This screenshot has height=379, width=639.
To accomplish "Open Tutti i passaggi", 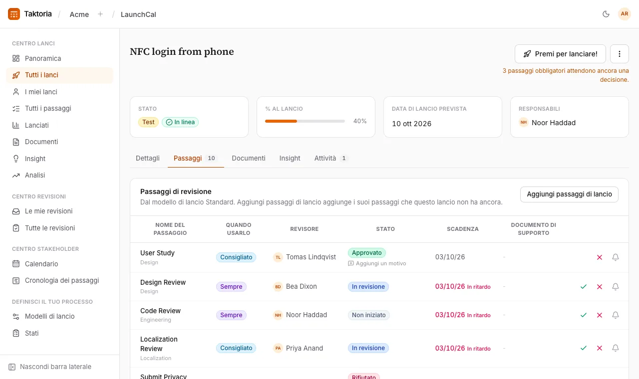I will pyautogui.click(x=59, y=108).
